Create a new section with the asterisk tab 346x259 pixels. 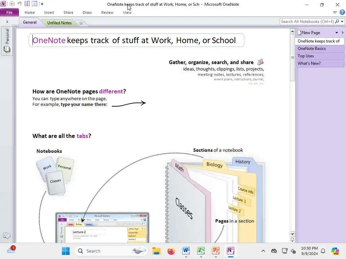81,23
